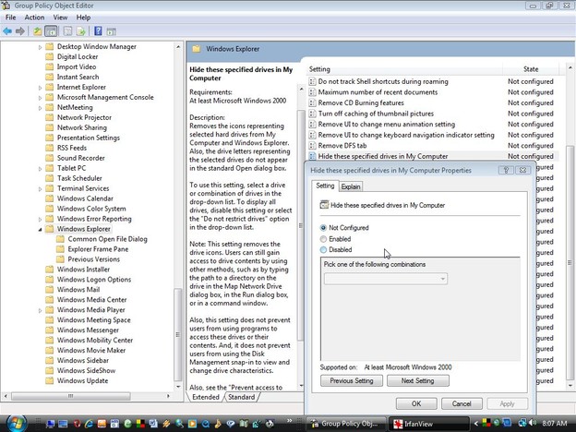Sort the list by the State column header

click(x=531, y=69)
